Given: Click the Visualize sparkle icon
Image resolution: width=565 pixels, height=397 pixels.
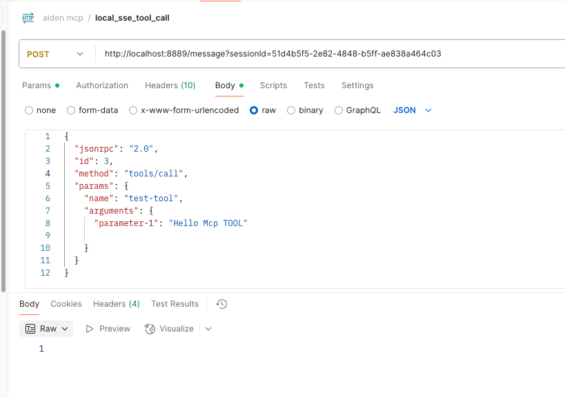Looking at the screenshot, I should [x=150, y=329].
